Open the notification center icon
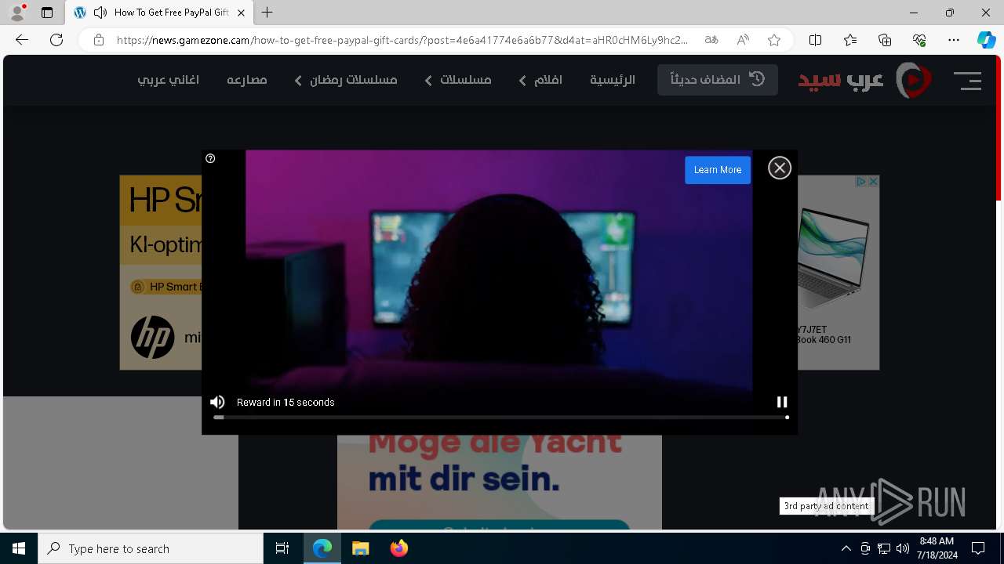The height and width of the screenshot is (564, 1004). 978,548
